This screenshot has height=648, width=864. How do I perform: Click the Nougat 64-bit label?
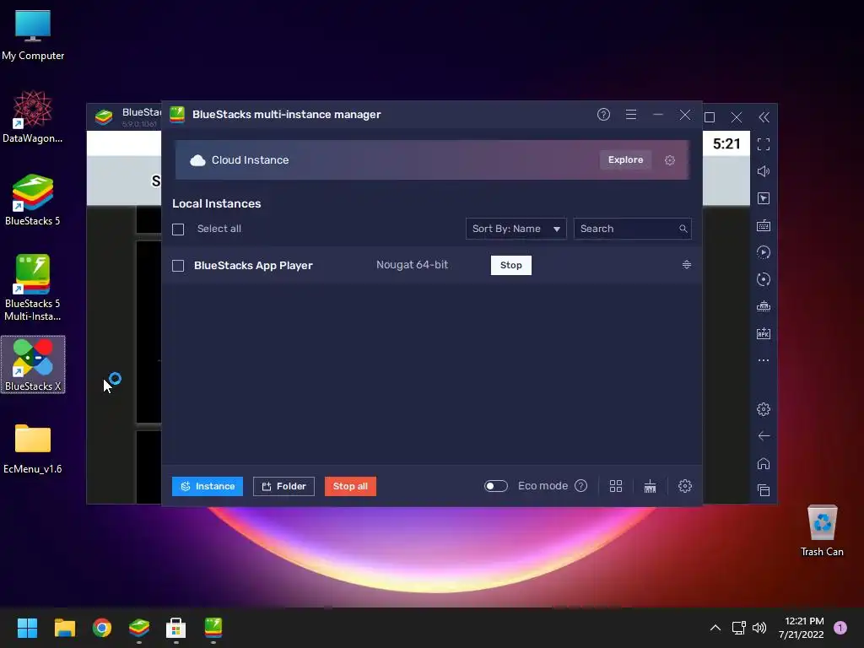tap(412, 265)
